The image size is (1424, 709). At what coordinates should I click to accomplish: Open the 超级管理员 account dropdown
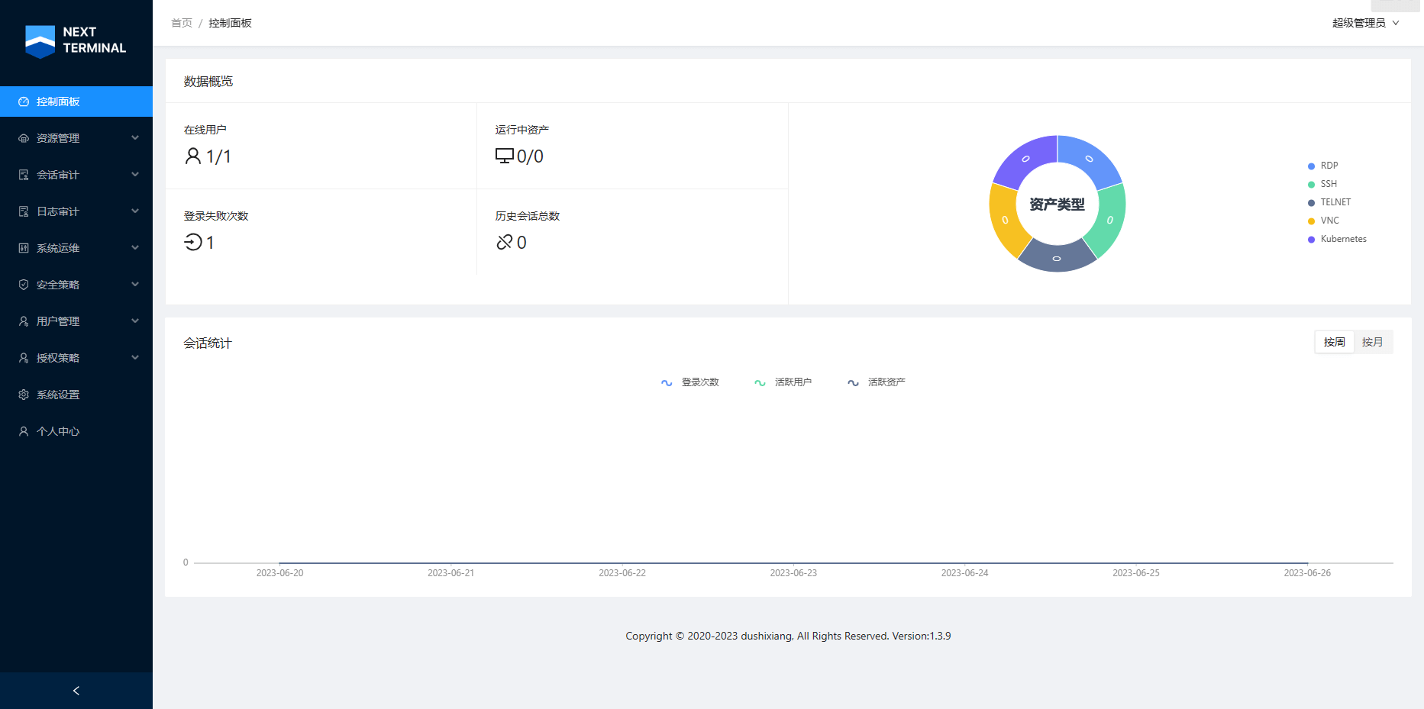pos(1365,23)
